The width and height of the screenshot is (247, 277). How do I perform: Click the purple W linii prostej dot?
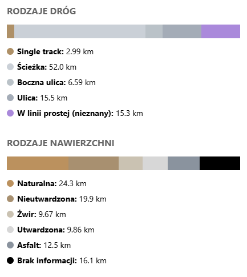(x=10, y=113)
